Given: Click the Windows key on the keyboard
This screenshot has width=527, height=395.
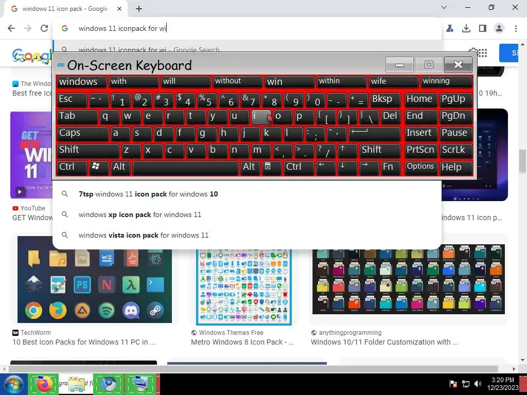Looking at the screenshot, I should [98, 168].
